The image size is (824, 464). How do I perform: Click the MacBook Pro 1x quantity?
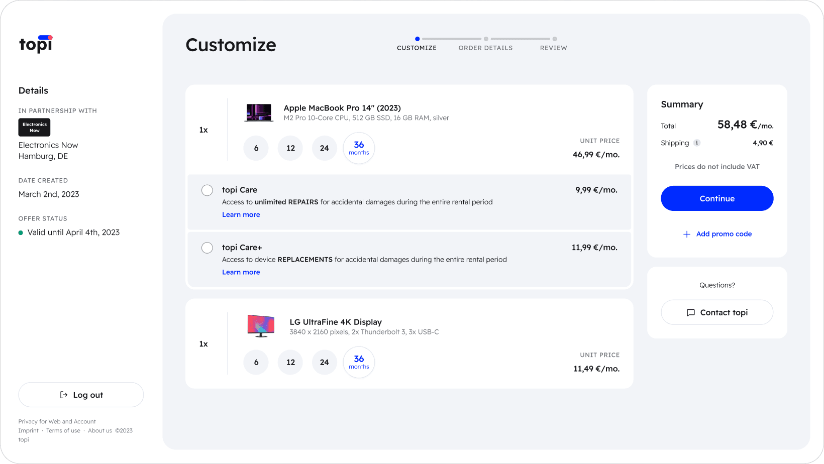(203, 130)
